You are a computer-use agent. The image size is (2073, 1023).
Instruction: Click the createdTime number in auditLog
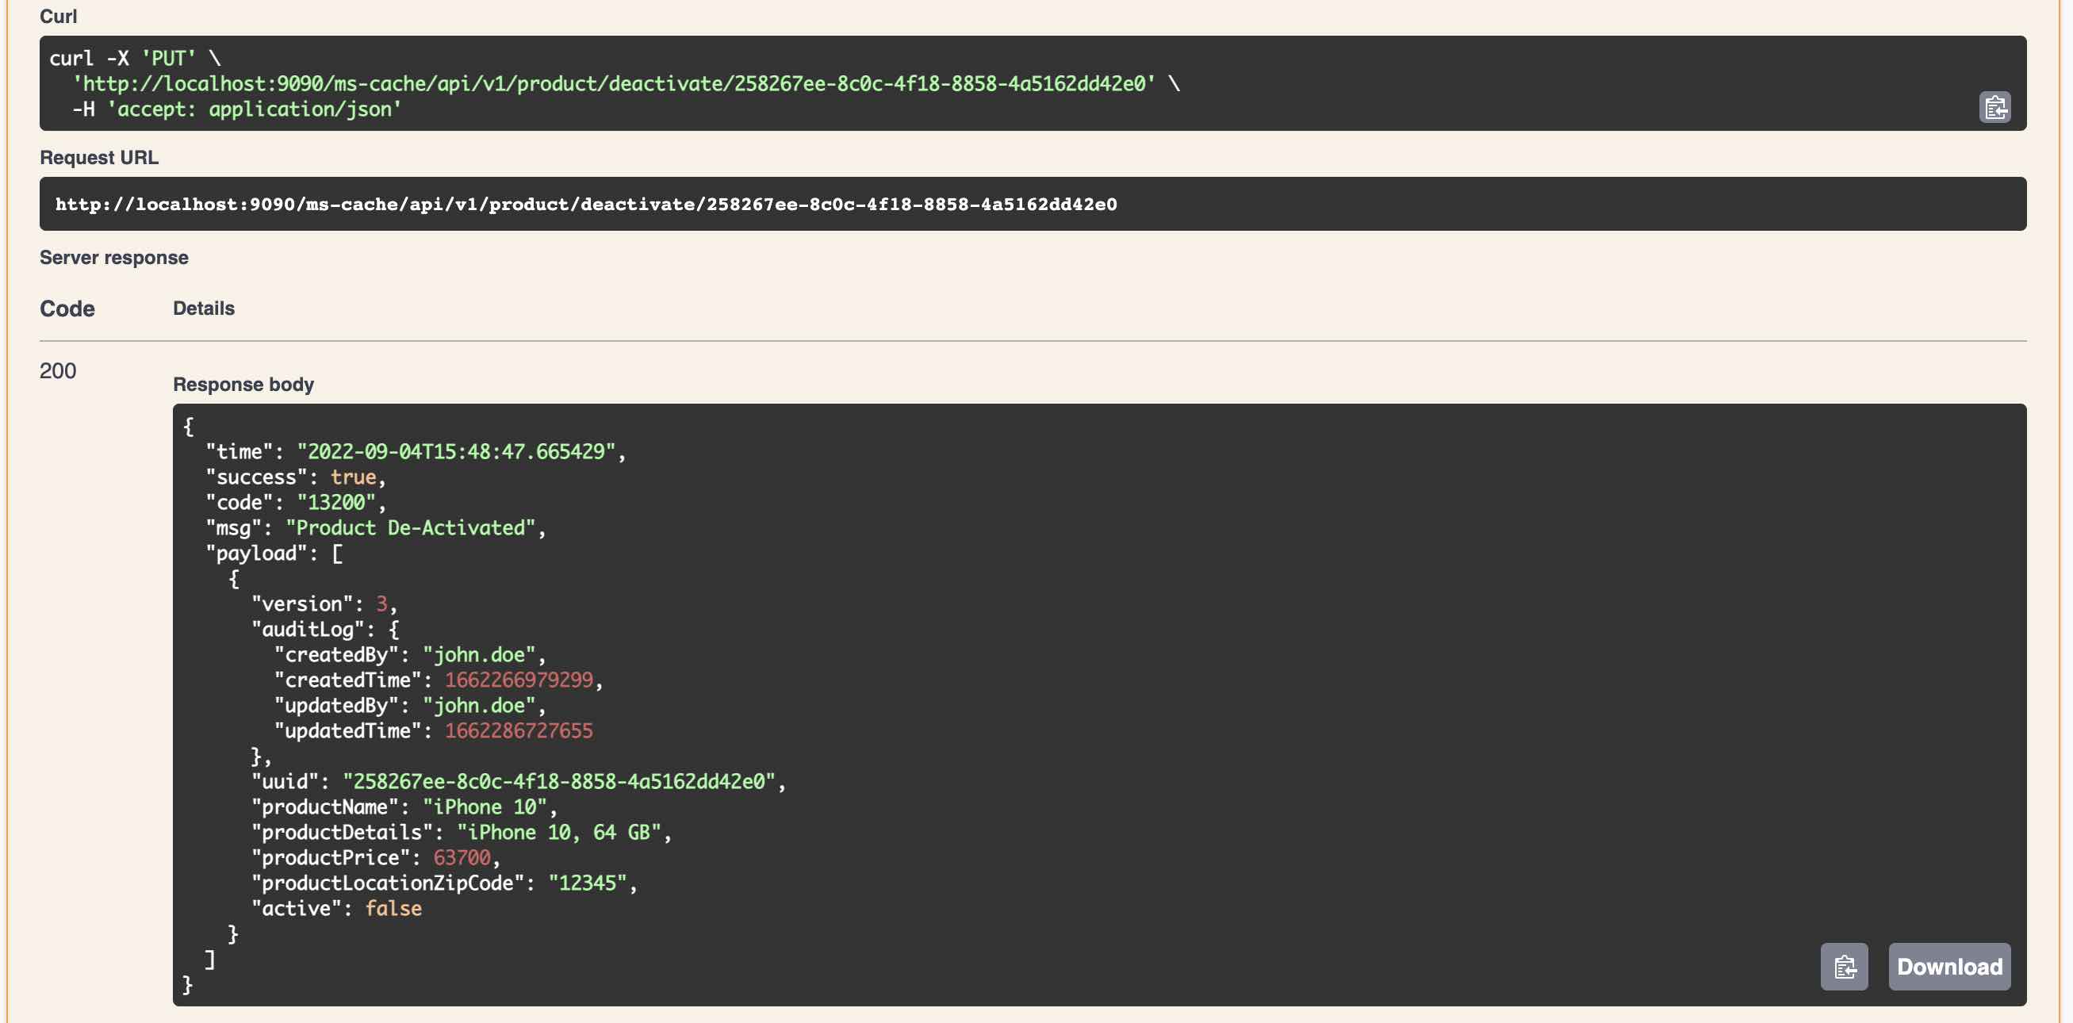click(x=519, y=680)
